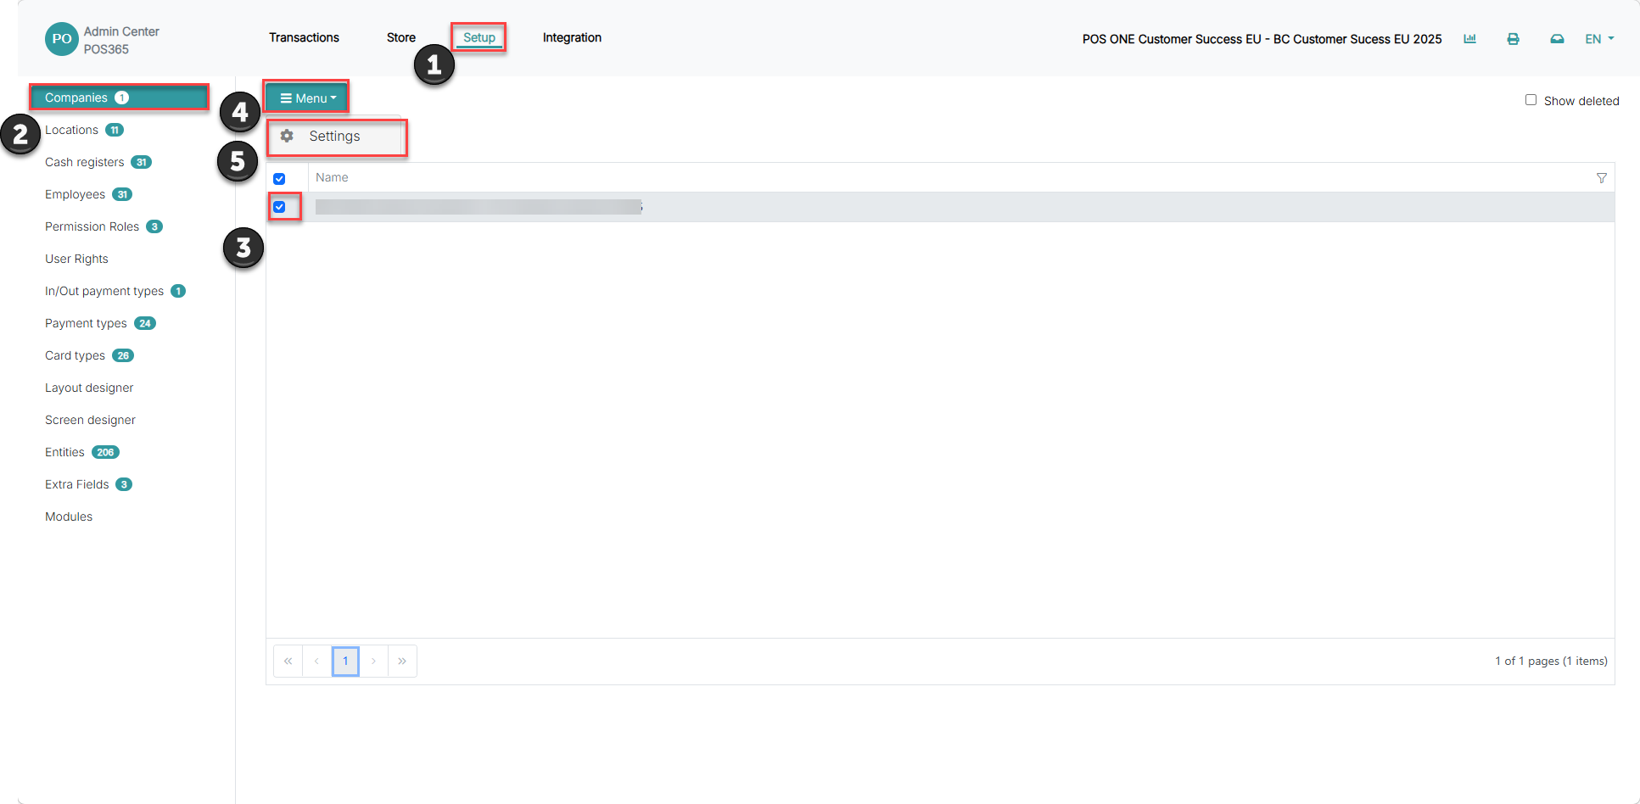The height and width of the screenshot is (804, 1640).
Task: Open the EN language dropdown
Action: coord(1599,39)
